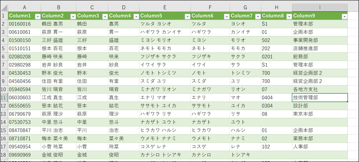The height and width of the screenshot is (162, 359).
Task: Open the Column6 filter dropdown
Action: pos(226,16)
